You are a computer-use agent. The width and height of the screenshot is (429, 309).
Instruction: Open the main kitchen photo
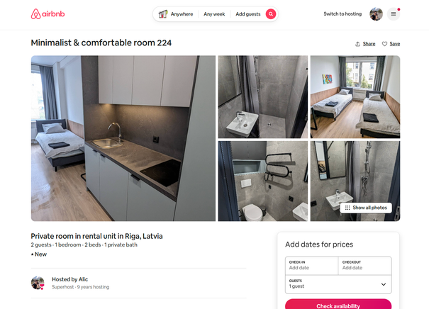click(123, 138)
